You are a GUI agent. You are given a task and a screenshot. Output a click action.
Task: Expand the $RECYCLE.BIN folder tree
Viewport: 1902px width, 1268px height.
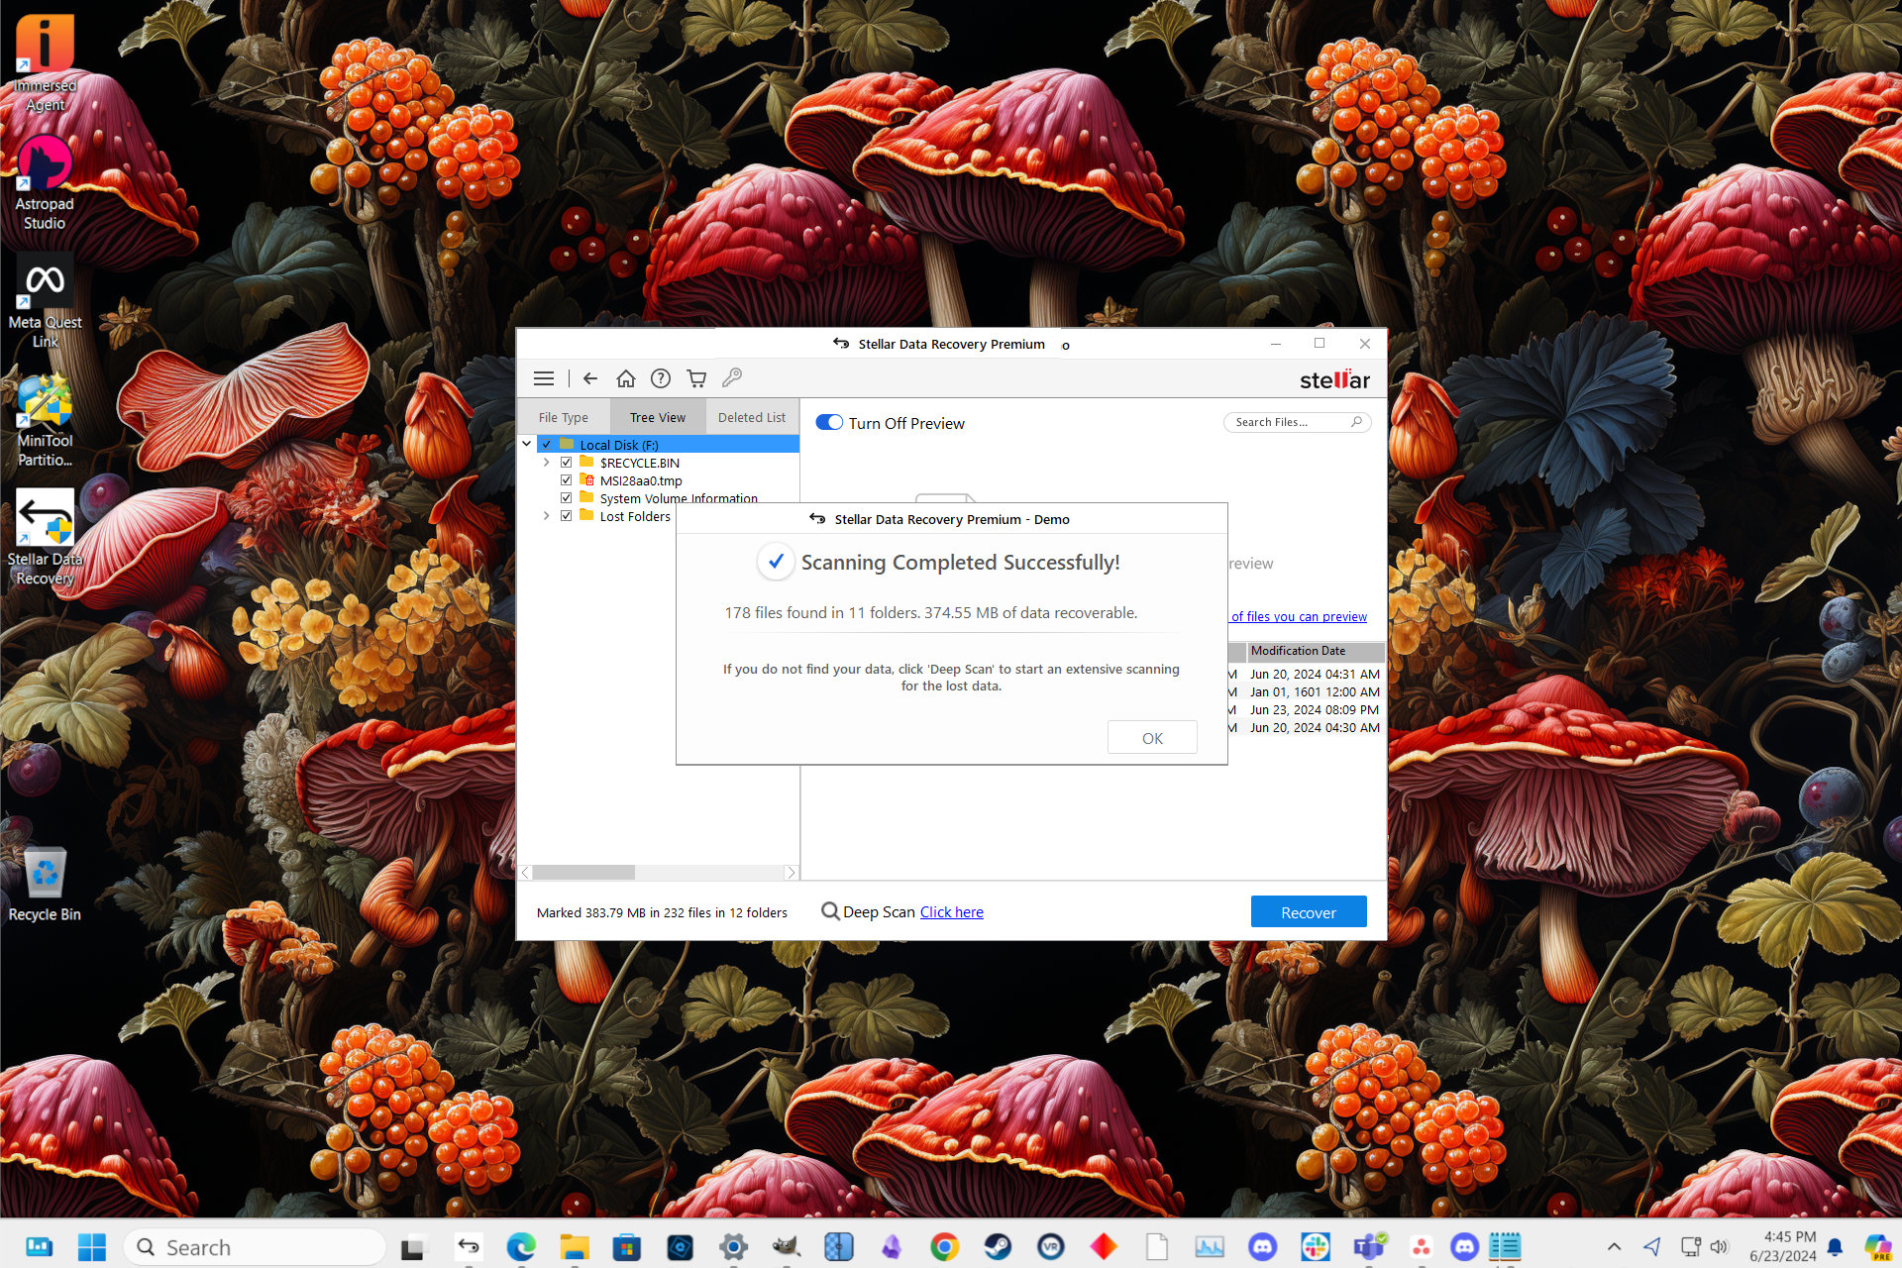(x=548, y=462)
